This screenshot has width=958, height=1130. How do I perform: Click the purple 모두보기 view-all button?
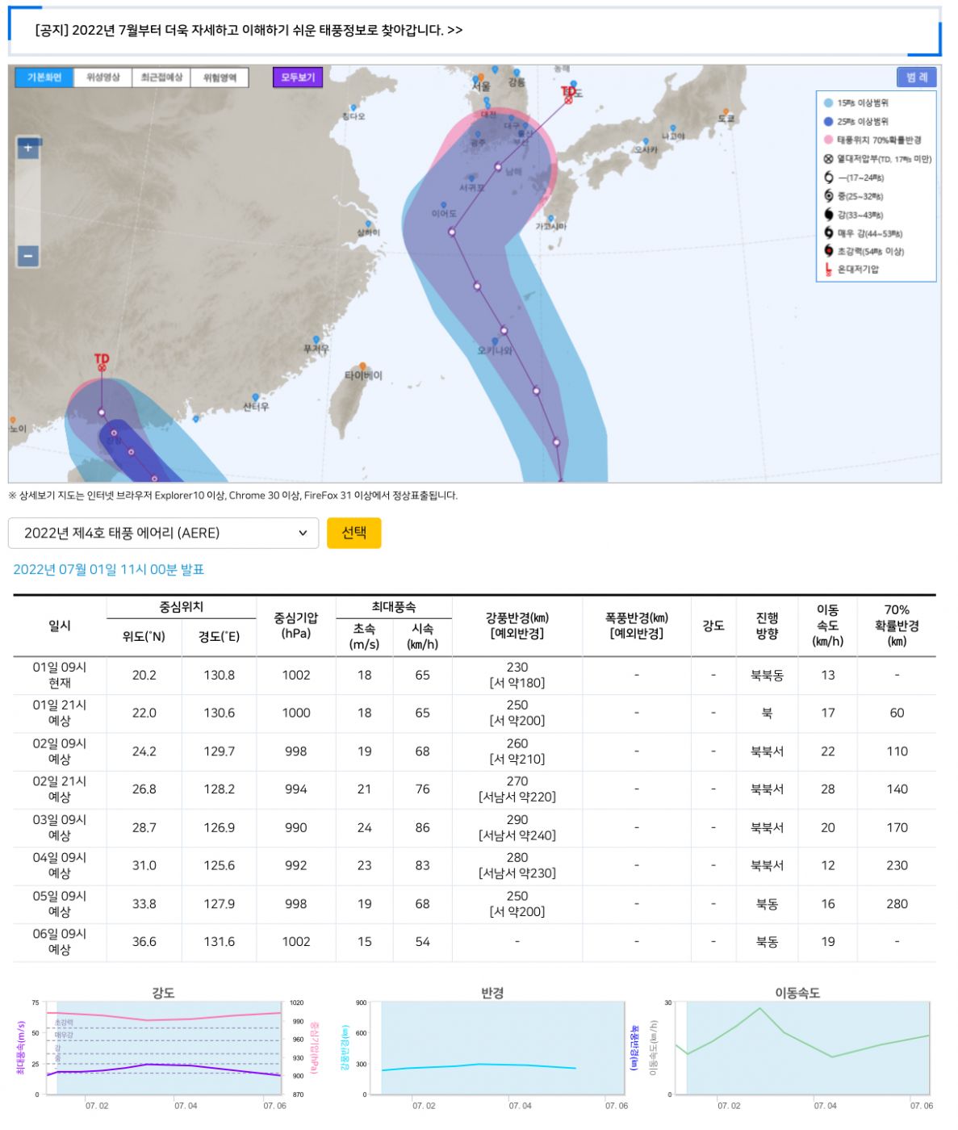coord(298,77)
